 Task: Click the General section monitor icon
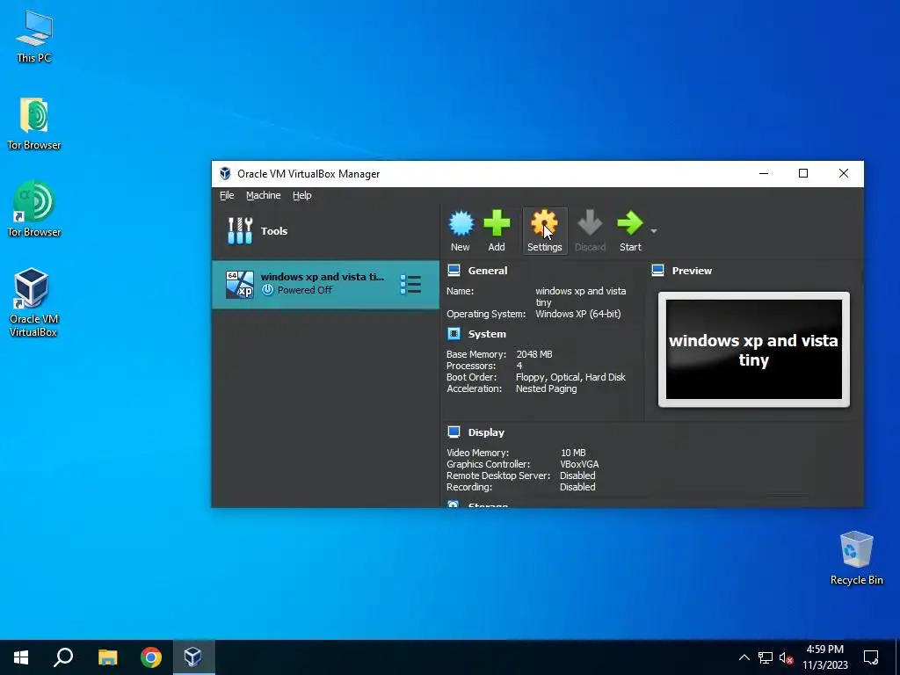[x=454, y=271]
